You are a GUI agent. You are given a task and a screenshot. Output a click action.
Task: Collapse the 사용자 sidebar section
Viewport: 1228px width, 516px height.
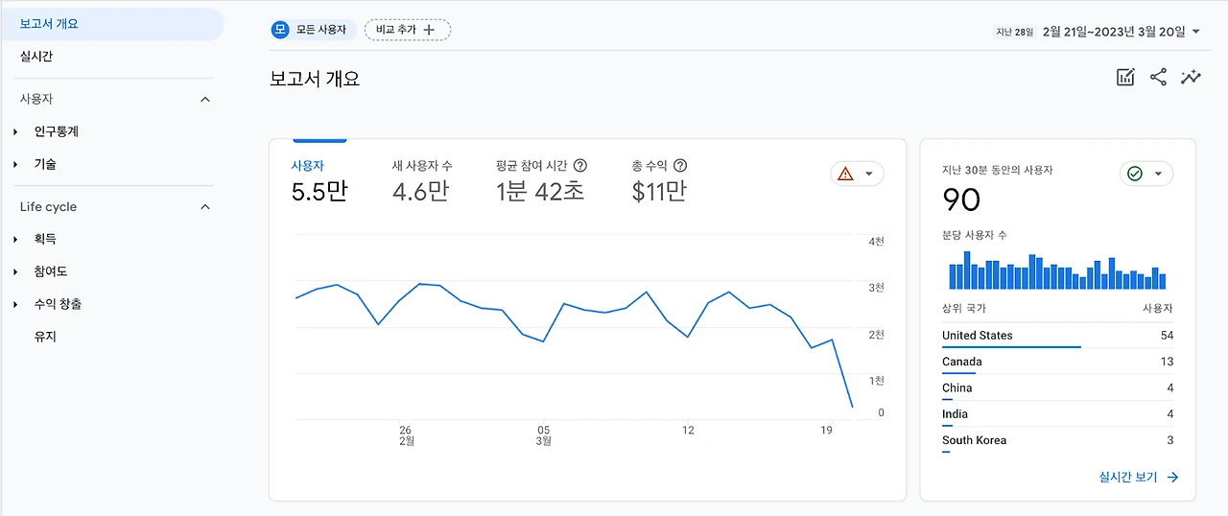click(x=205, y=99)
